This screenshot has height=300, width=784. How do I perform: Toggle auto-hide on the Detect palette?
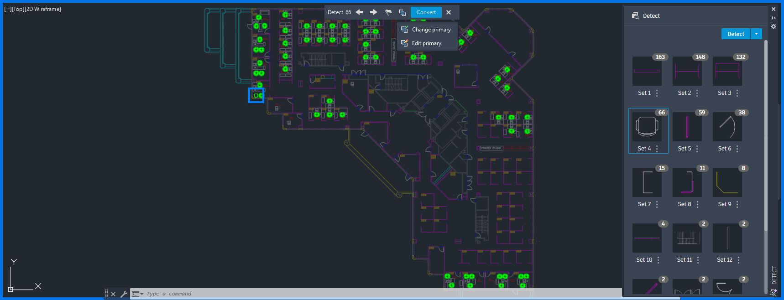click(774, 18)
